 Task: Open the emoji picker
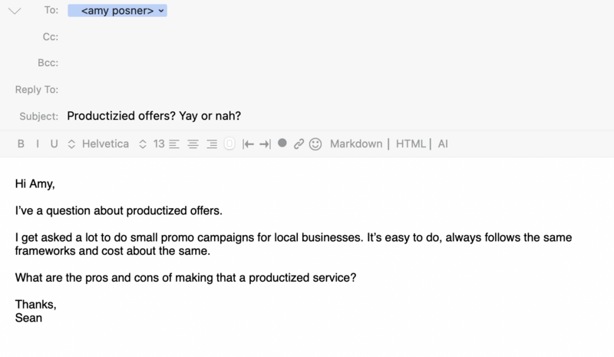click(x=315, y=144)
